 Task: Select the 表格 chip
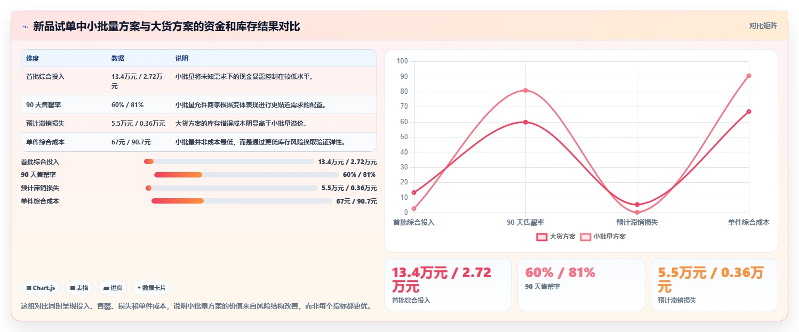[79, 288]
